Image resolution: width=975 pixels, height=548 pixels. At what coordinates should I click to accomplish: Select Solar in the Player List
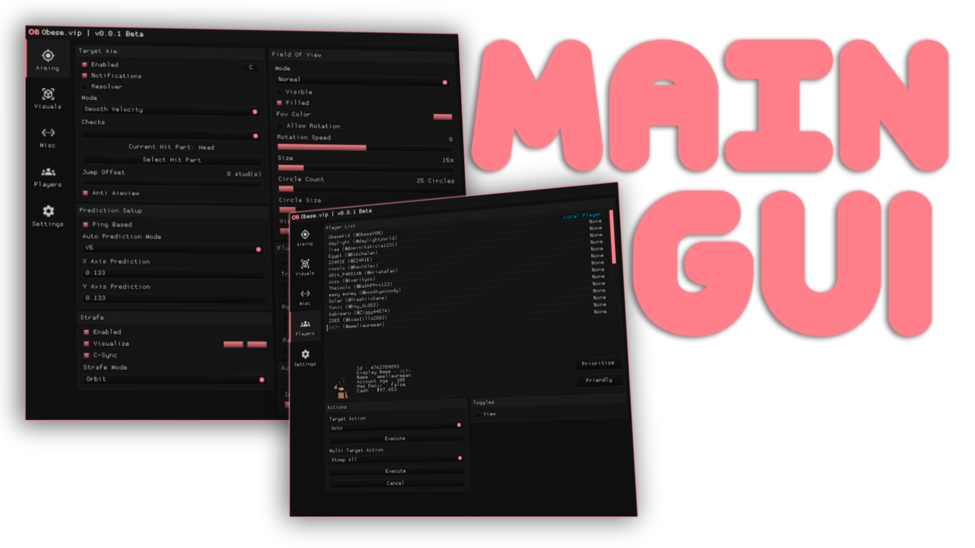357,299
